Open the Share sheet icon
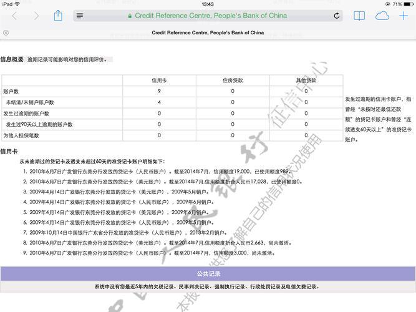This screenshot has width=416, height=312. click(x=58, y=16)
